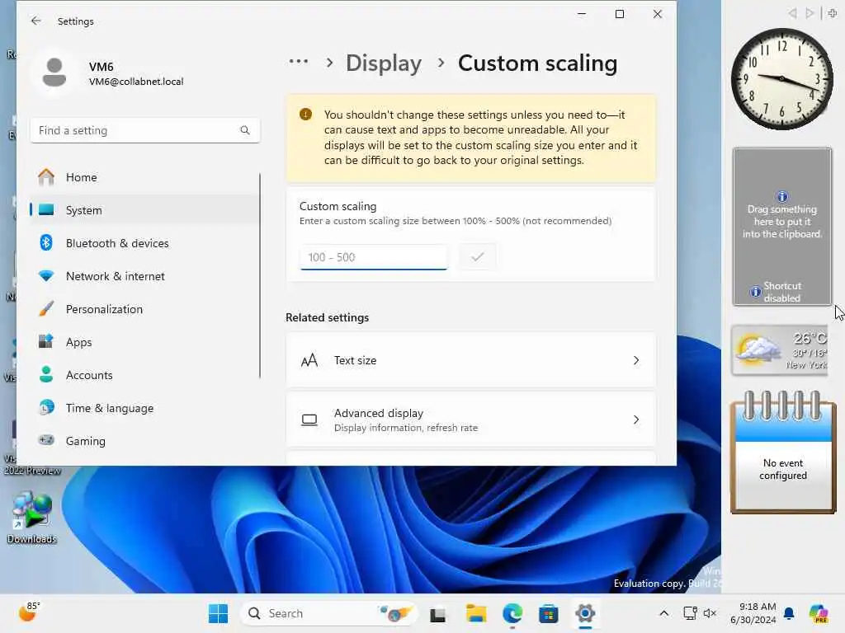This screenshot has width=845, height=633.
Task: Click the Shortcut disabled info icon
Action: tap(756, 292)
